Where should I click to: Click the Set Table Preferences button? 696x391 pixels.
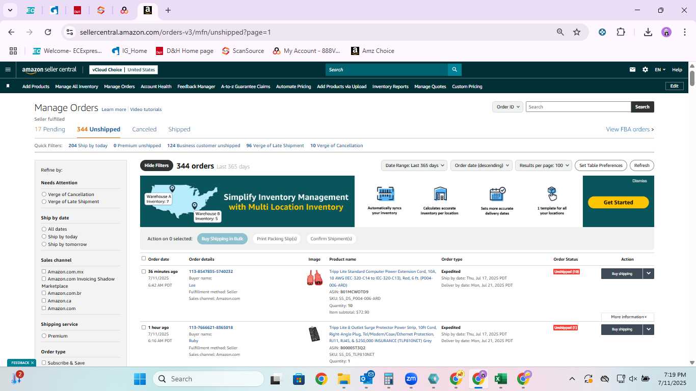pos(601,165)
